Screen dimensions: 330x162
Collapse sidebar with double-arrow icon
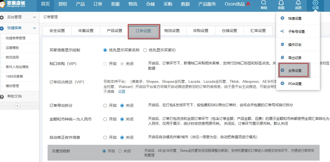(x=17, y=106)
